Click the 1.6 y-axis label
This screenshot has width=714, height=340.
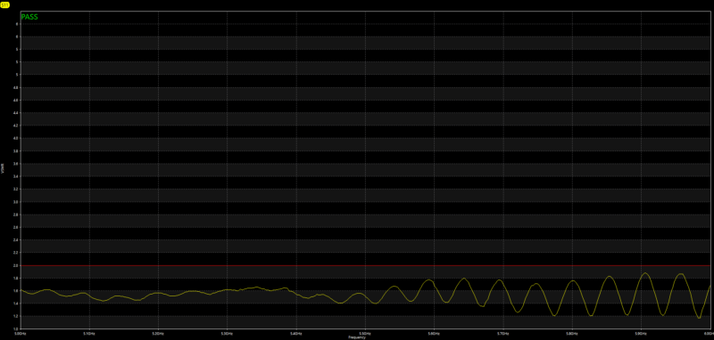click(16, 290)
